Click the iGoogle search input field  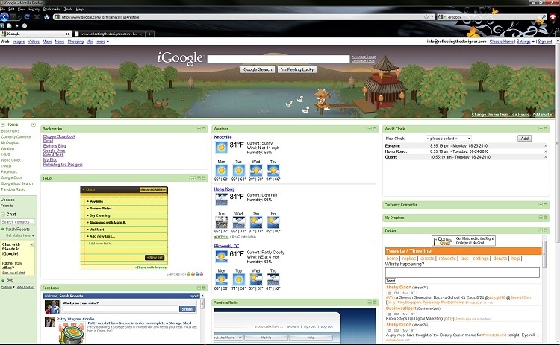279,58
